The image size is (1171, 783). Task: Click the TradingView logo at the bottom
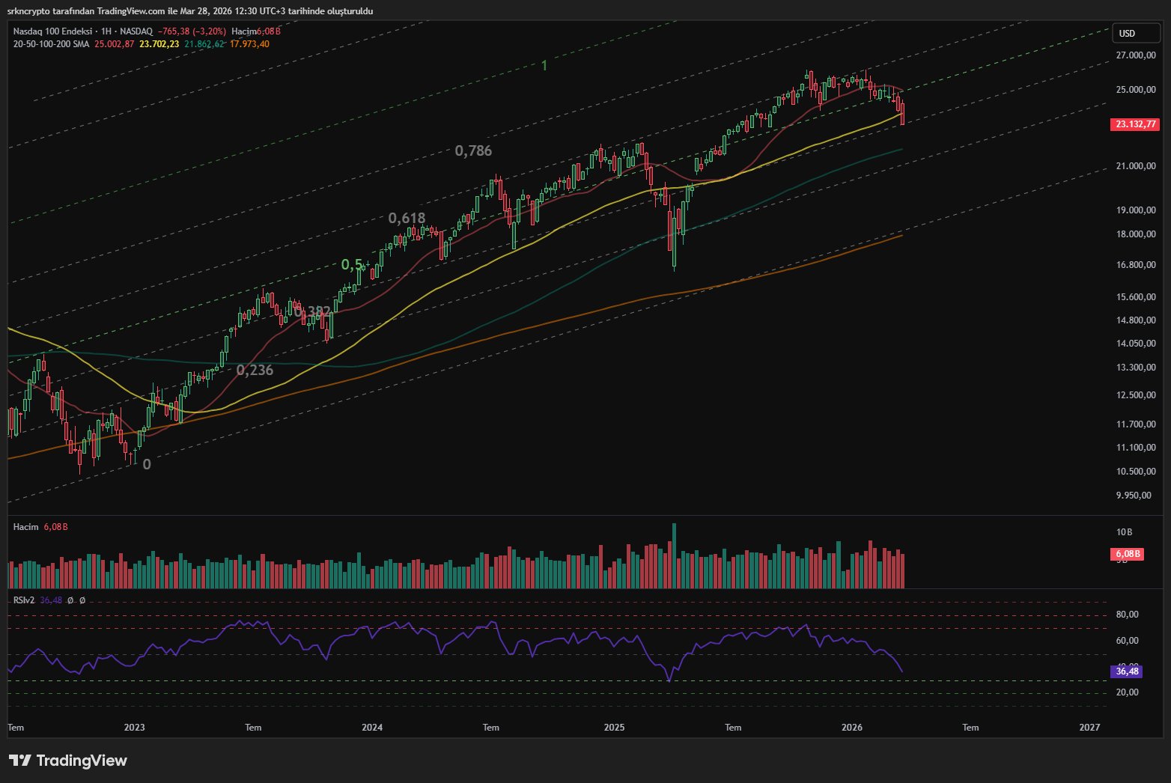point(67,761)
